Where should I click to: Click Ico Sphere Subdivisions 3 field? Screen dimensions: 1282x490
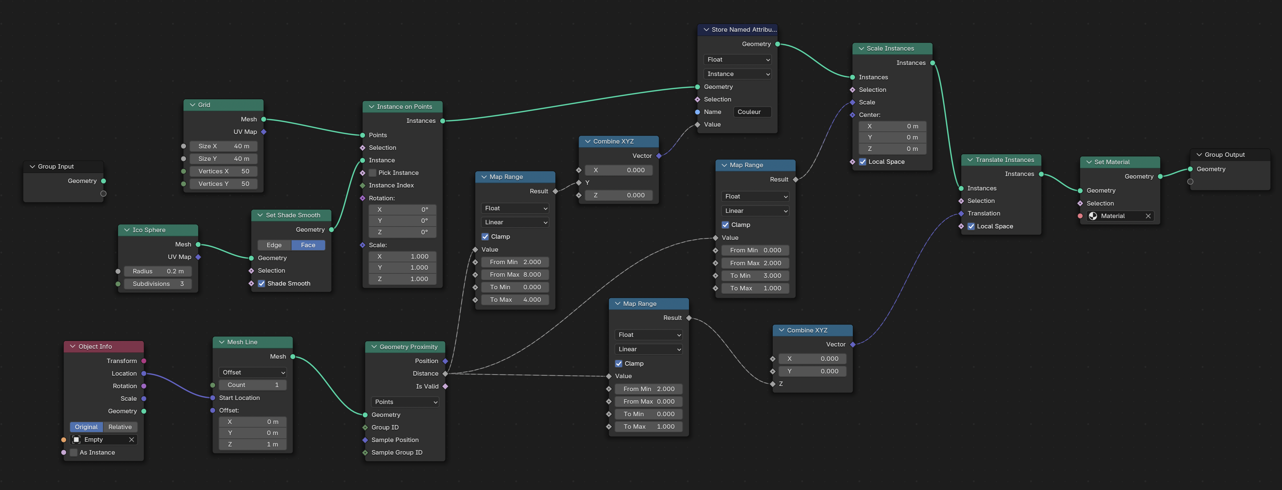click(158, 283)
